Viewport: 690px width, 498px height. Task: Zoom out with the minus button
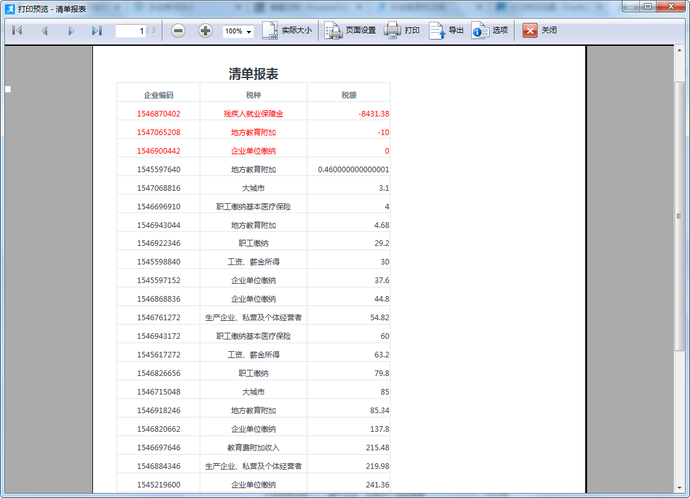[178, 30]
